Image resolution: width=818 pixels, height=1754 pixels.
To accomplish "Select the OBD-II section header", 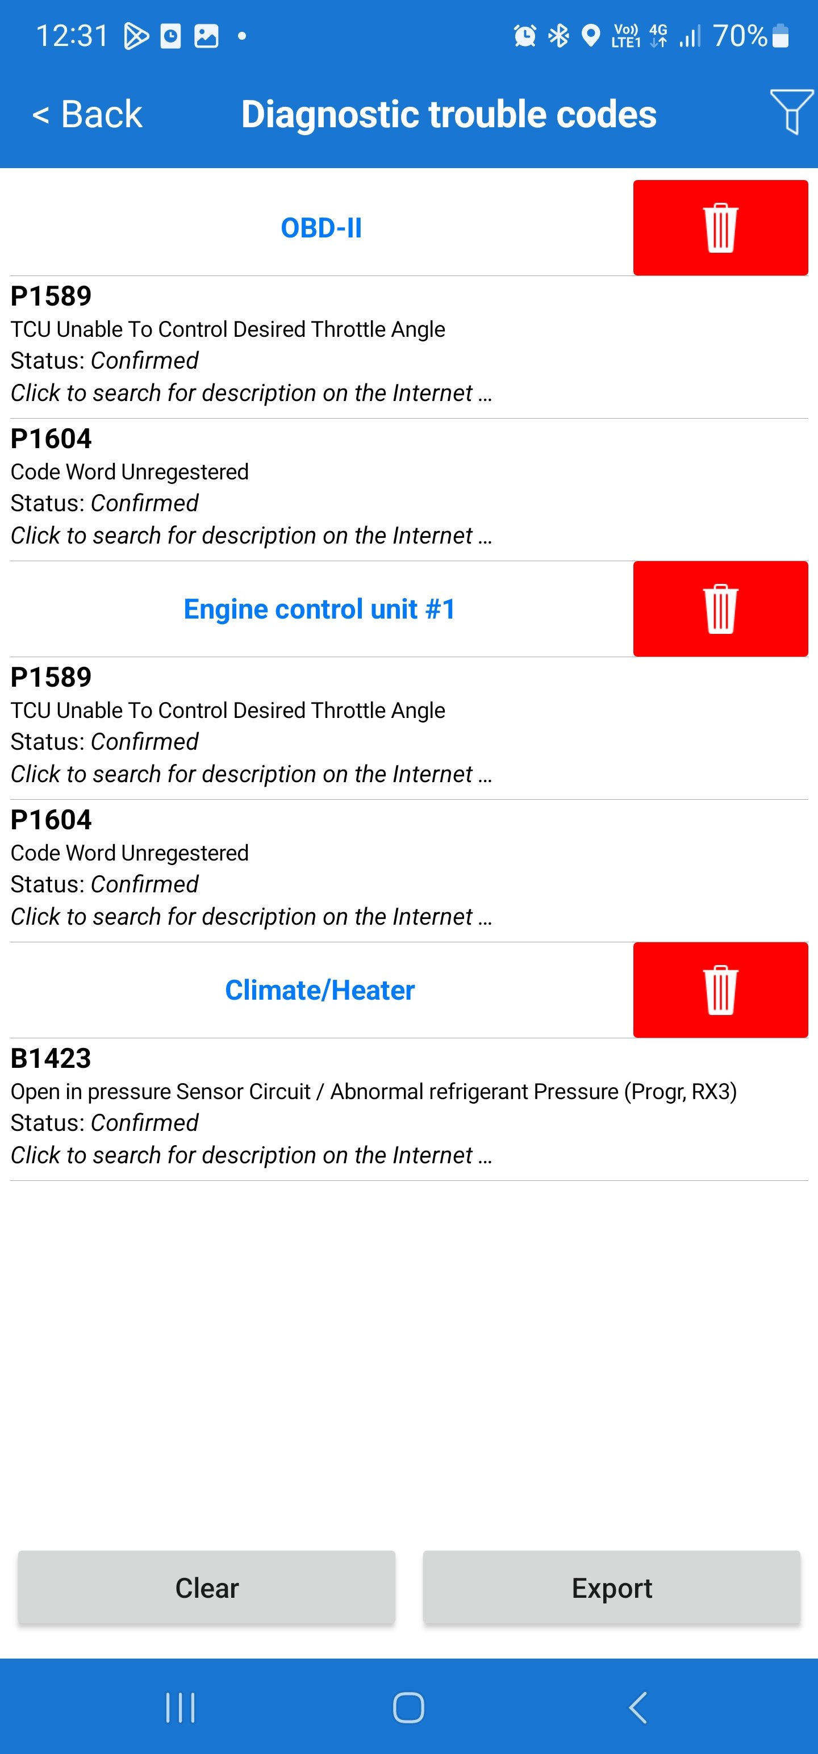I will pyautogui.click(x=321, y=228).
